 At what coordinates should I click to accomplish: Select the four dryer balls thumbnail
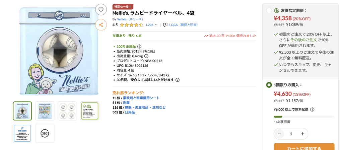(67, 111)
